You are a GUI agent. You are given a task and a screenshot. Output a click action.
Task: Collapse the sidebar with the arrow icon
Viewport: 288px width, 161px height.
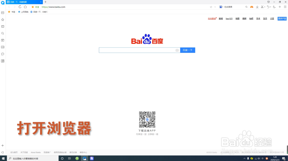click(x=3, y=152)
